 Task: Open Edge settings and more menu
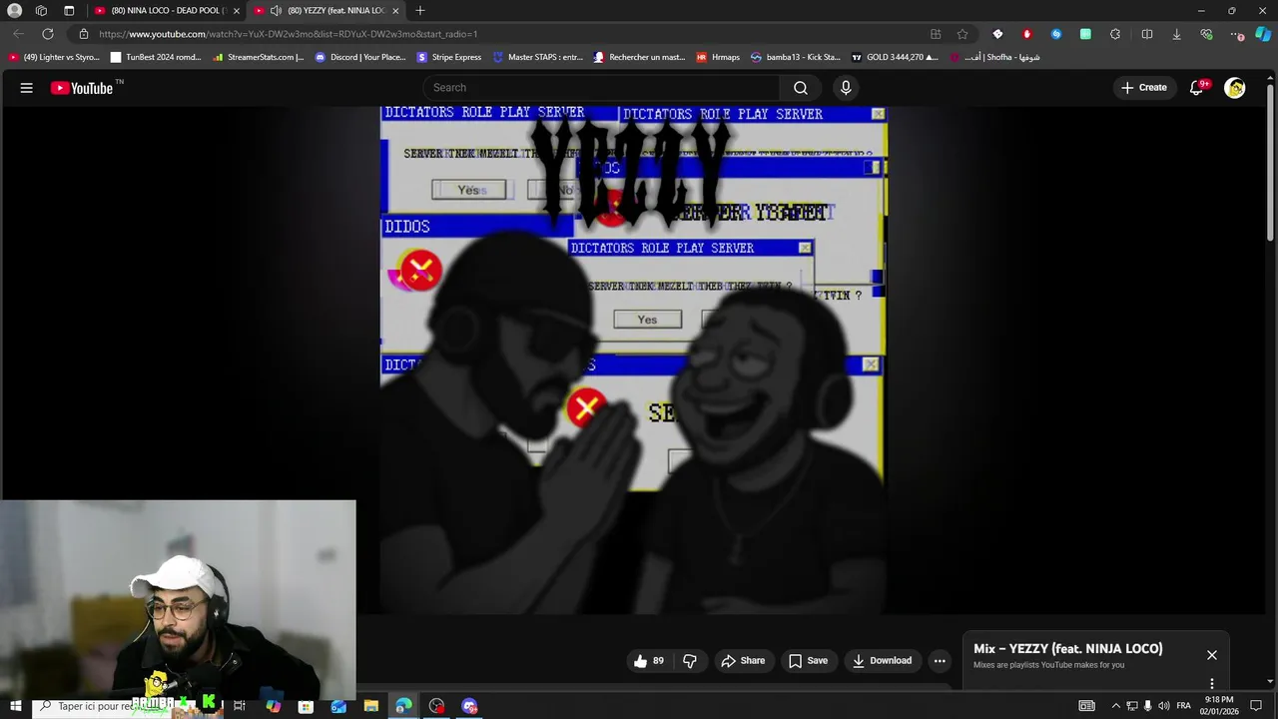point(1237,34)
